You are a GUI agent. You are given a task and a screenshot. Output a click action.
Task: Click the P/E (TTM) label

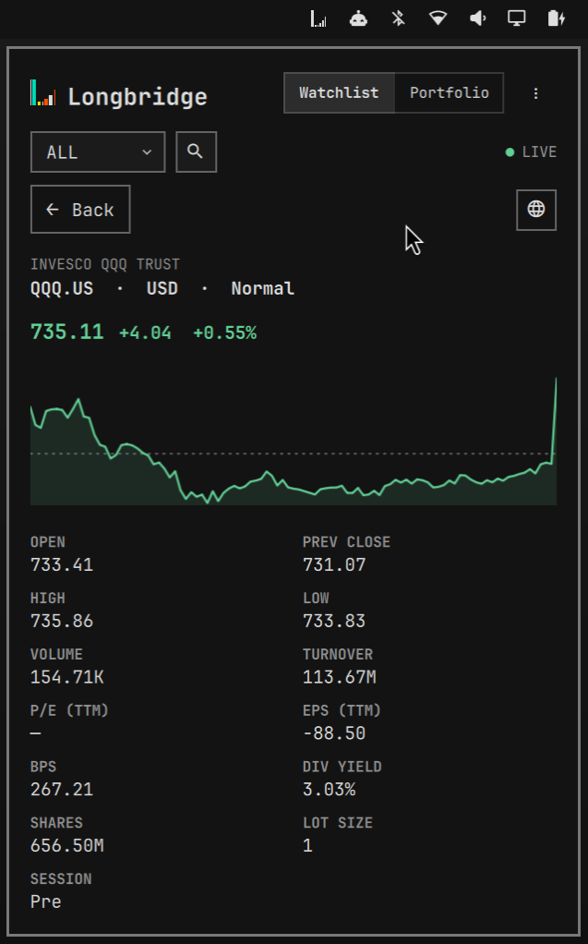69,710
